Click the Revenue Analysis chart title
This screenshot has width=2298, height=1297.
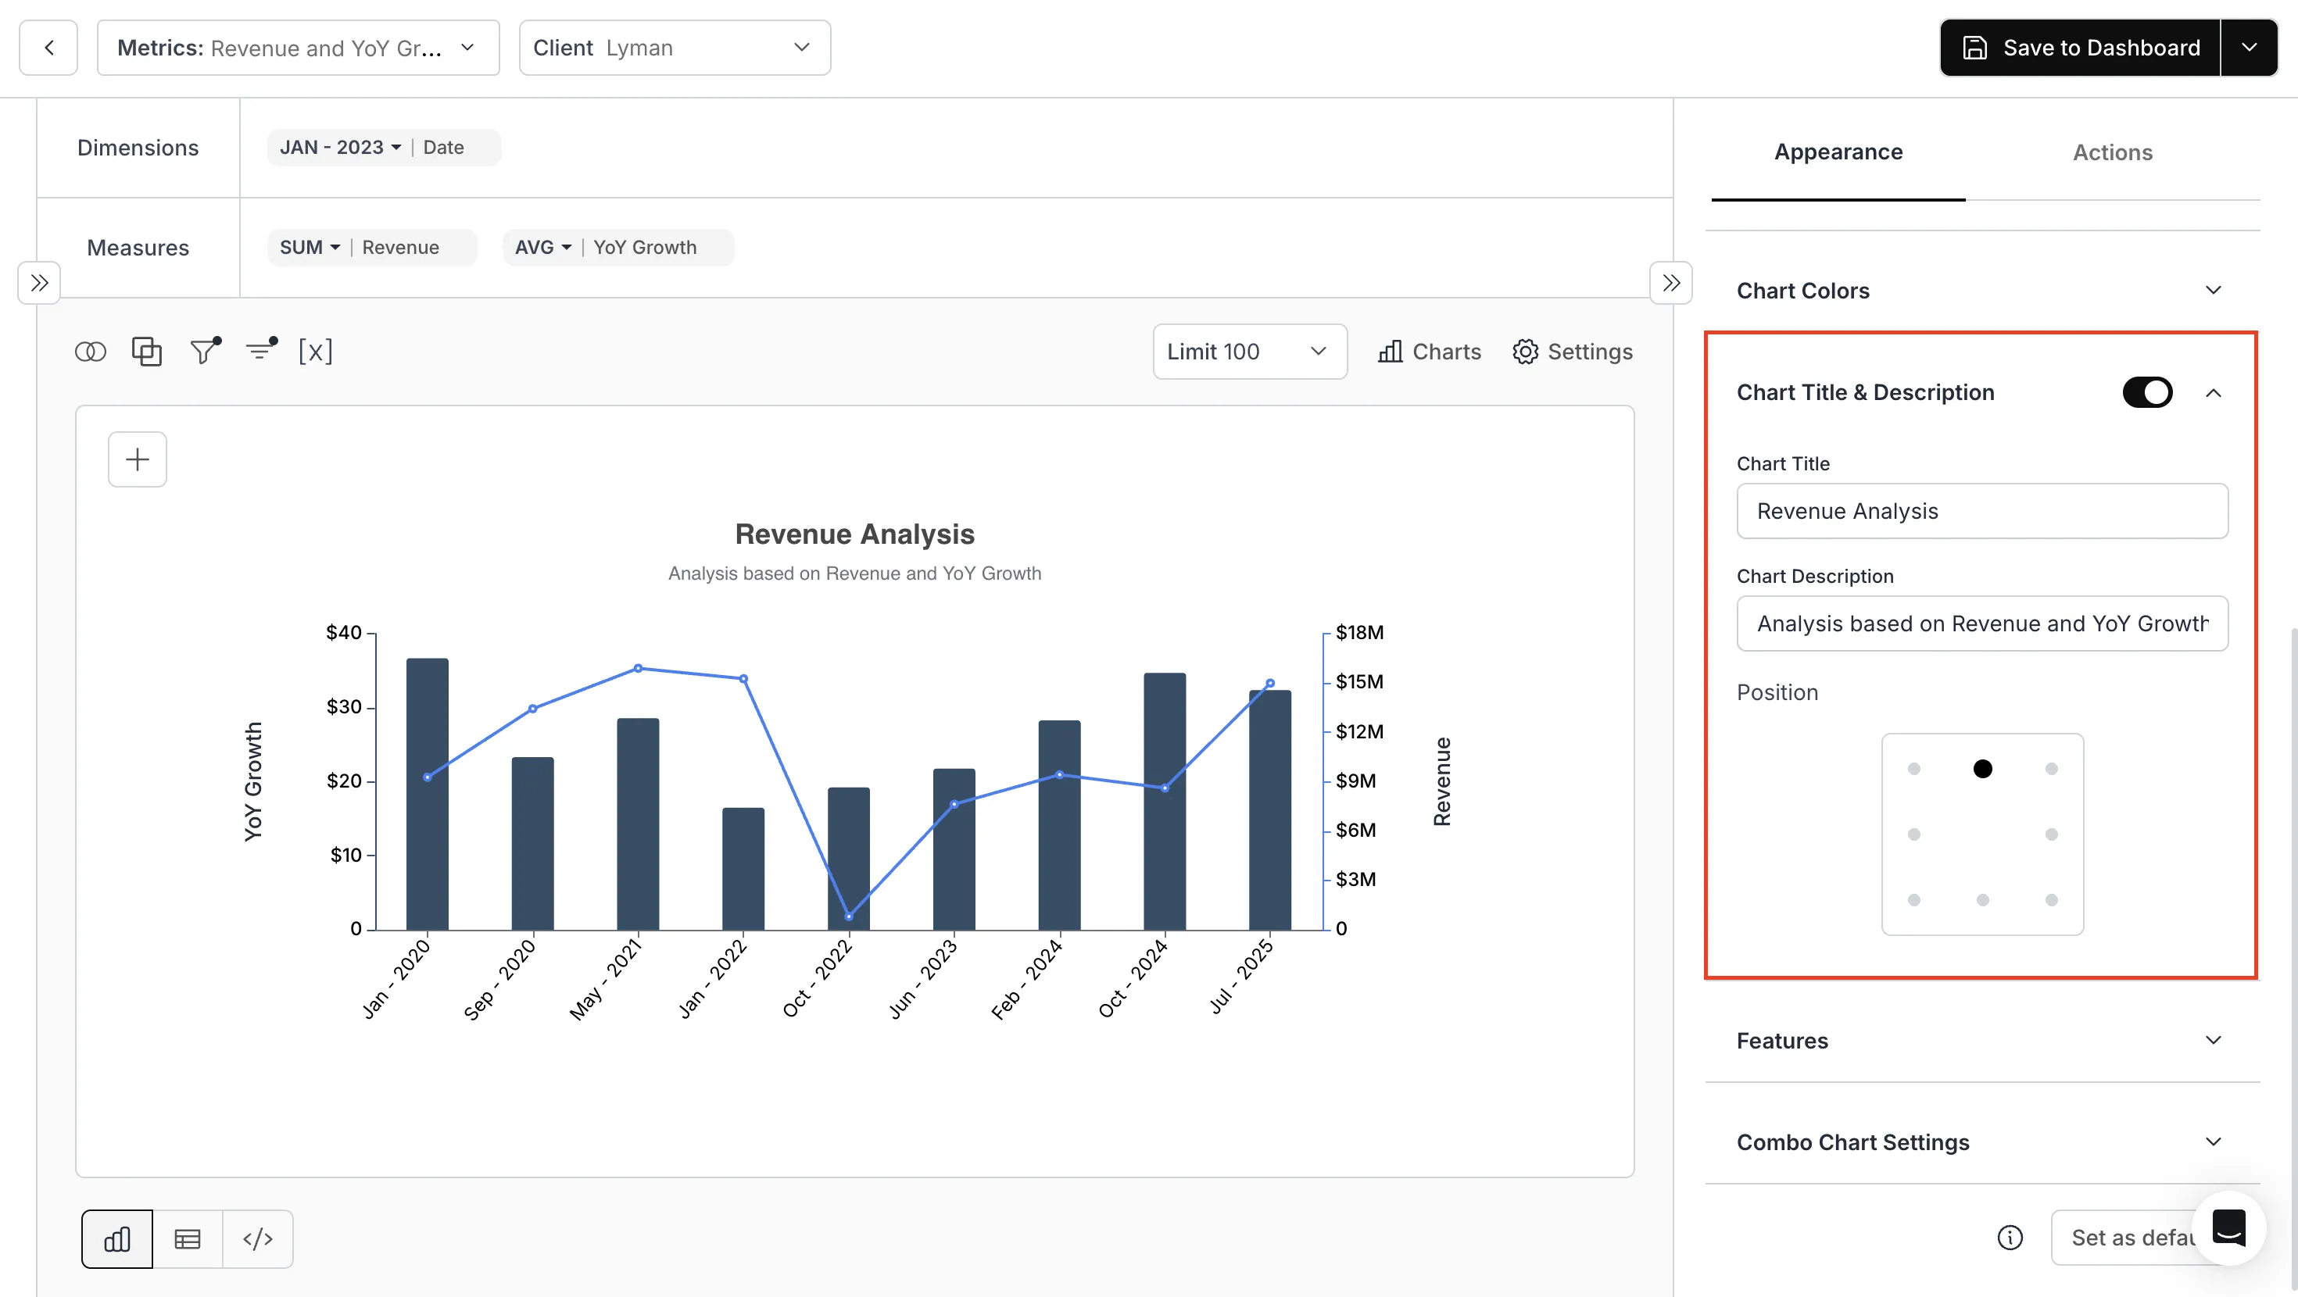[x=854, y=534]
